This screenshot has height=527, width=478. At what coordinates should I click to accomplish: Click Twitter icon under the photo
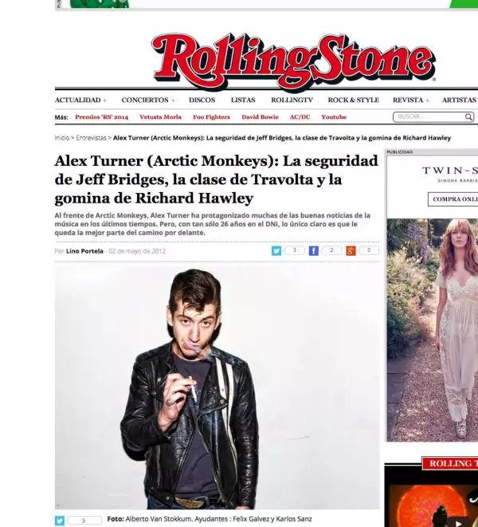tap(60, 521)
